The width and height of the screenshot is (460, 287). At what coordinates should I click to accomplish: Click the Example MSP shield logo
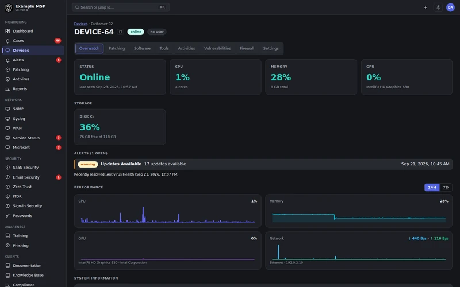tap(9, 8)
